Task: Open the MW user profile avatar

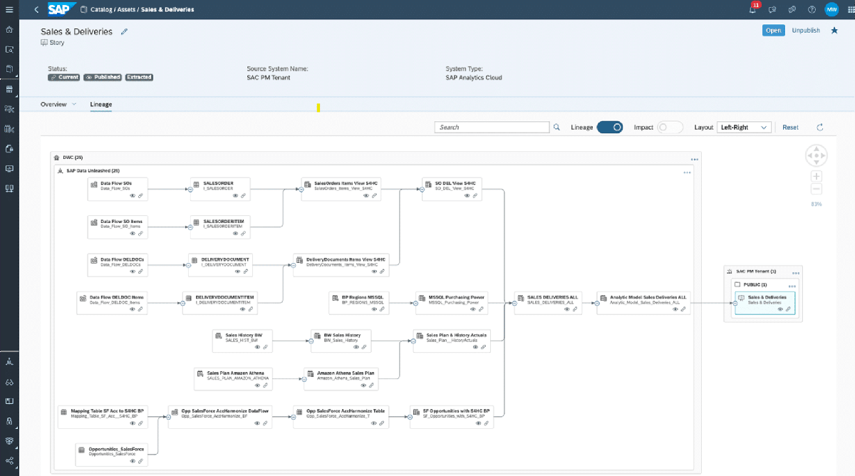Action: 831,9
